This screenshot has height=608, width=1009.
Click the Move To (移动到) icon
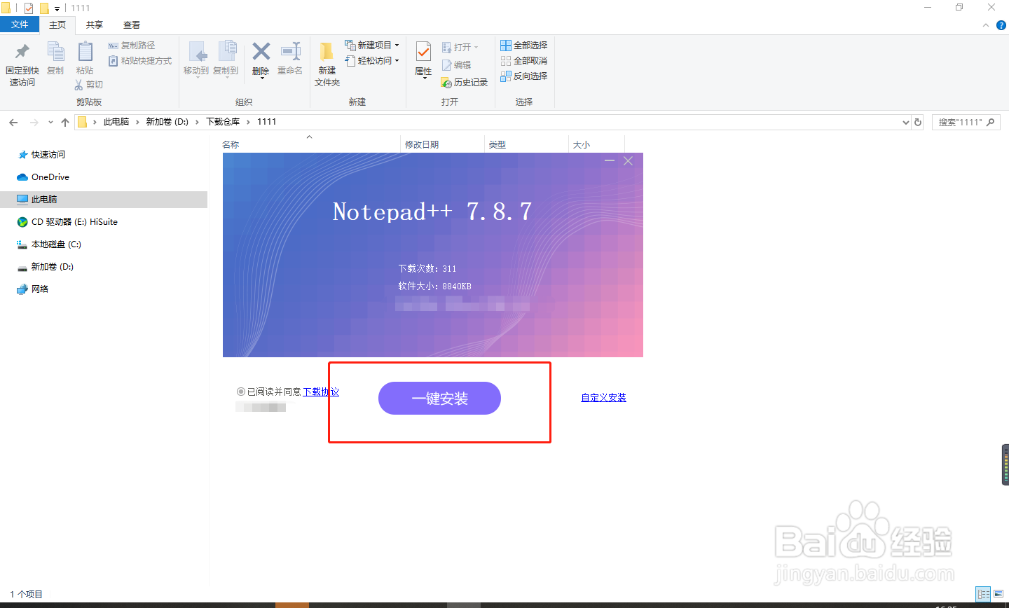198,52
